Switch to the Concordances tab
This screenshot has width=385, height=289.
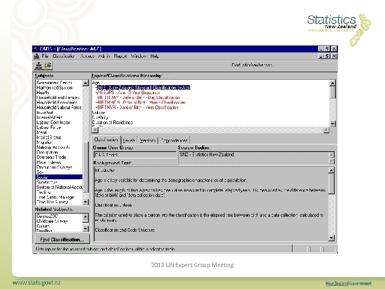click(174, 140)
